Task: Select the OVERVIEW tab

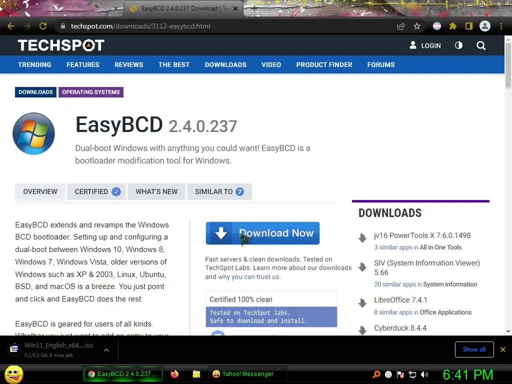Action: 40,191
